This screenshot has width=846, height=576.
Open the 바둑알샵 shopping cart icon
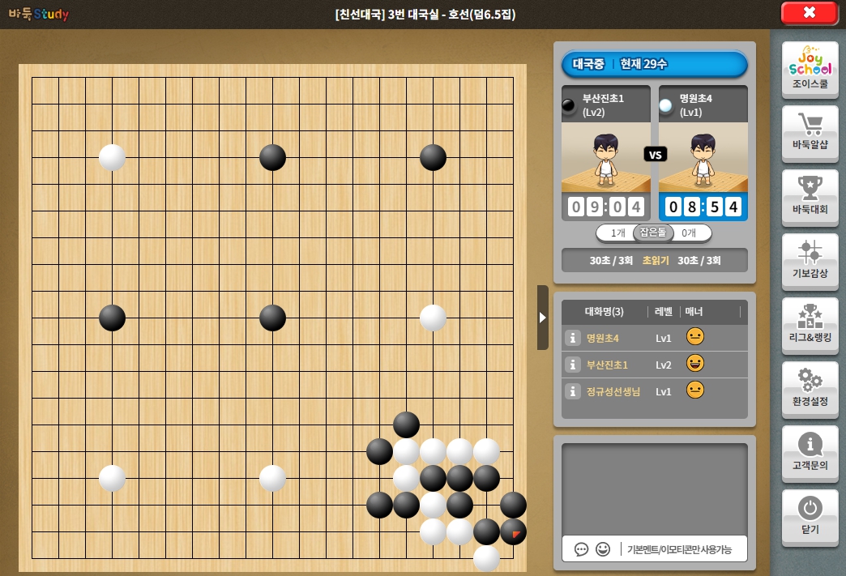810,134
